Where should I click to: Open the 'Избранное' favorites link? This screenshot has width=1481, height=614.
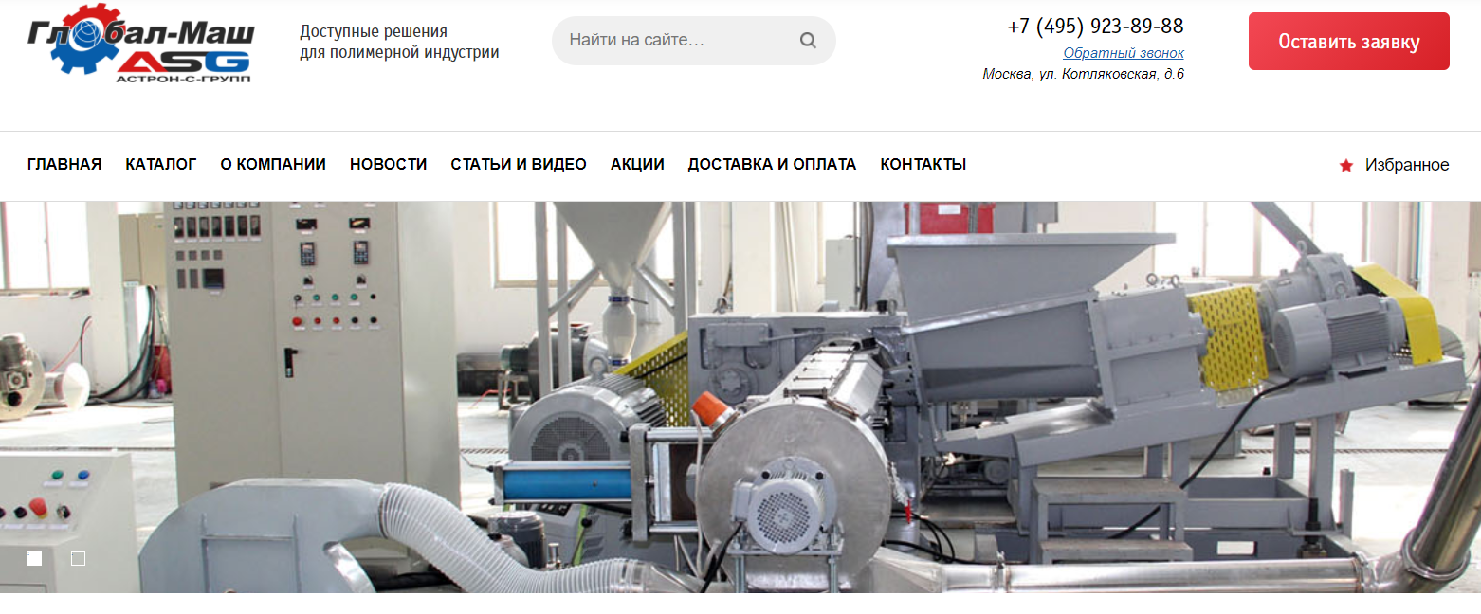coord(1406,165)
